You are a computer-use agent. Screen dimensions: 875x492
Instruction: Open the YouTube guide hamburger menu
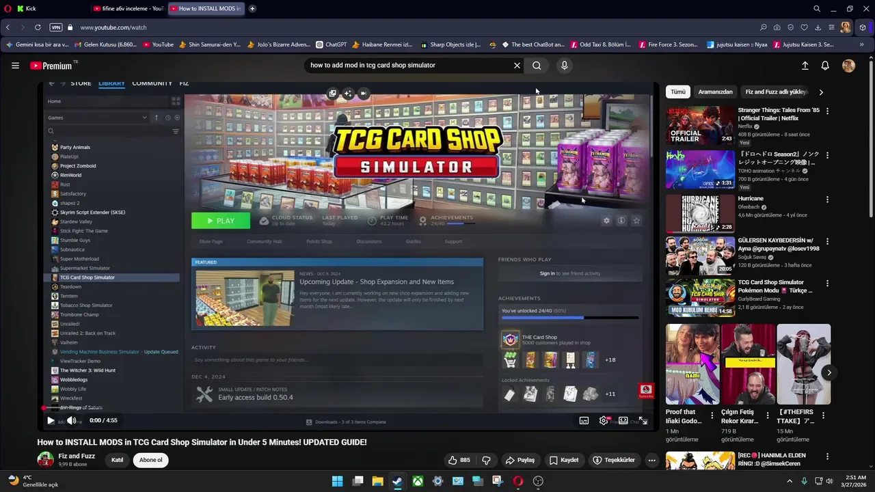15,66
